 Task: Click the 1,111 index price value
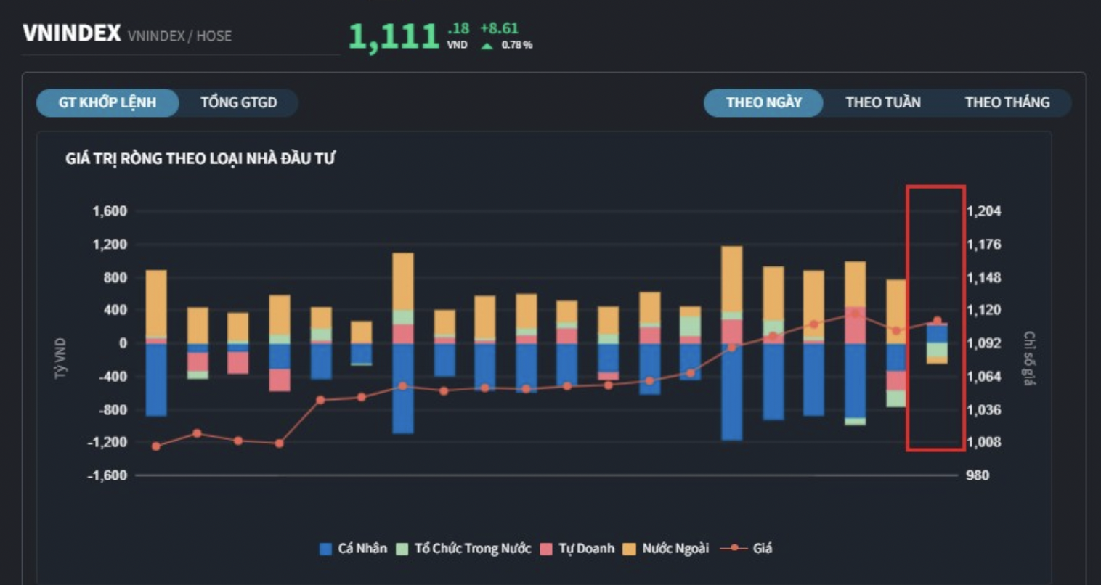tap(394, 37)
